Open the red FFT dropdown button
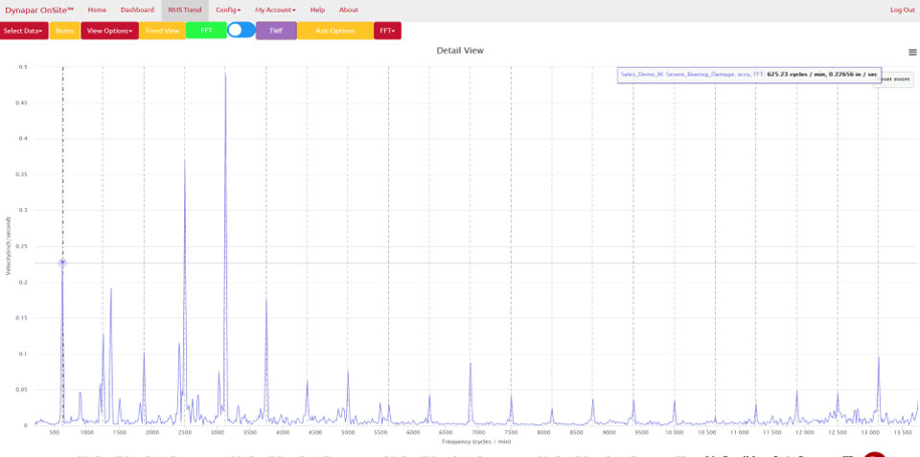 [387, 31]
